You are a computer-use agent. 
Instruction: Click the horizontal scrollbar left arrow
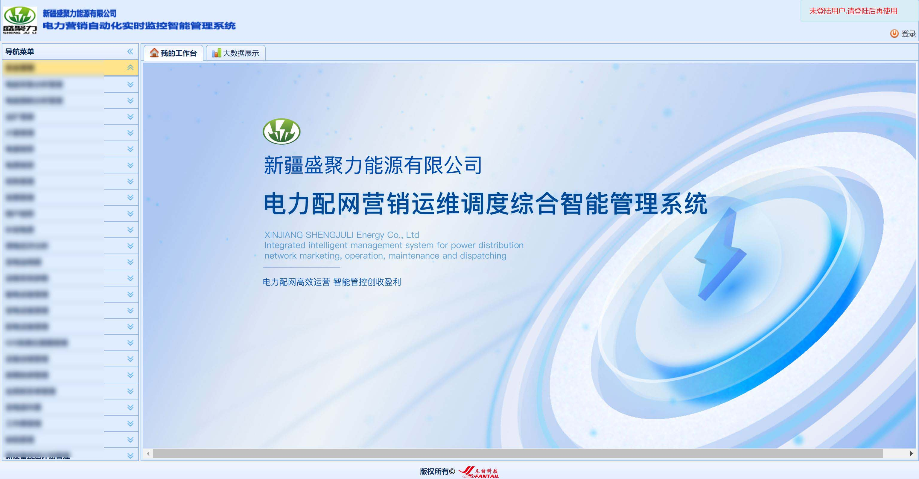[x=148, y=453]
